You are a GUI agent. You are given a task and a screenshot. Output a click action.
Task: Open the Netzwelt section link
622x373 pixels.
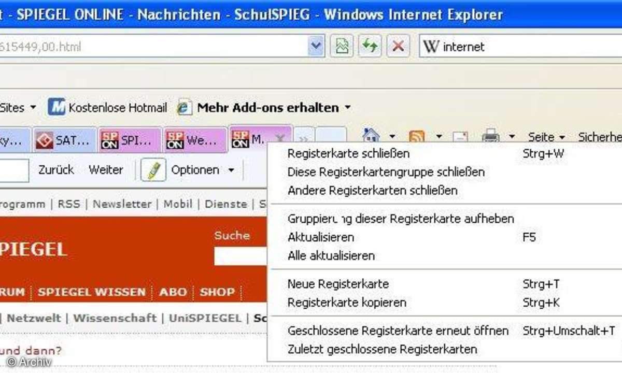34,318
